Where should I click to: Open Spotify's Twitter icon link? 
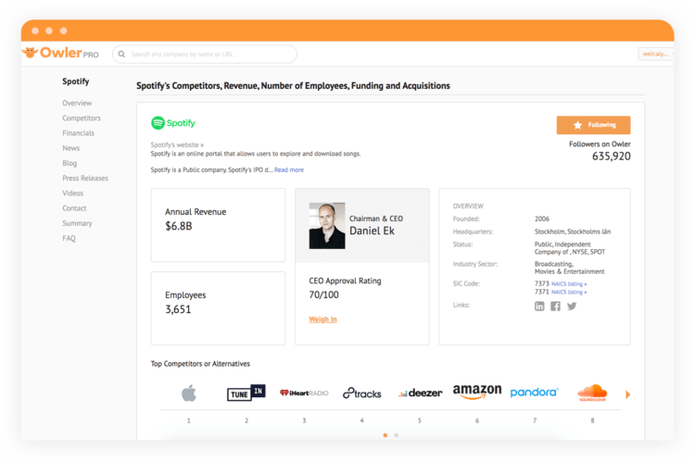tap(572, 307)
